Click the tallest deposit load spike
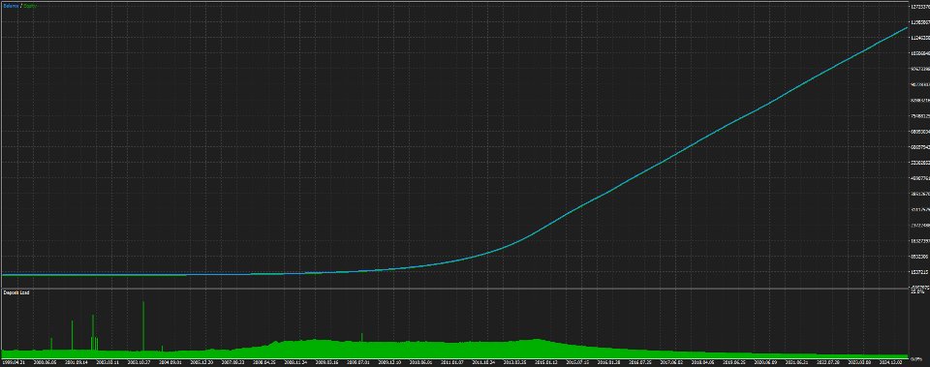 click(x=143, y=325)
